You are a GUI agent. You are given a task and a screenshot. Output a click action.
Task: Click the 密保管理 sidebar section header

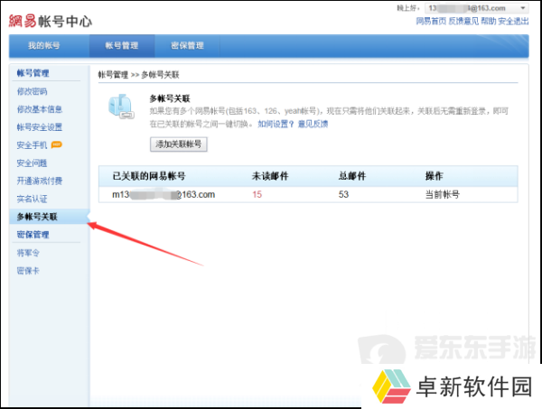tap(33, 235)
